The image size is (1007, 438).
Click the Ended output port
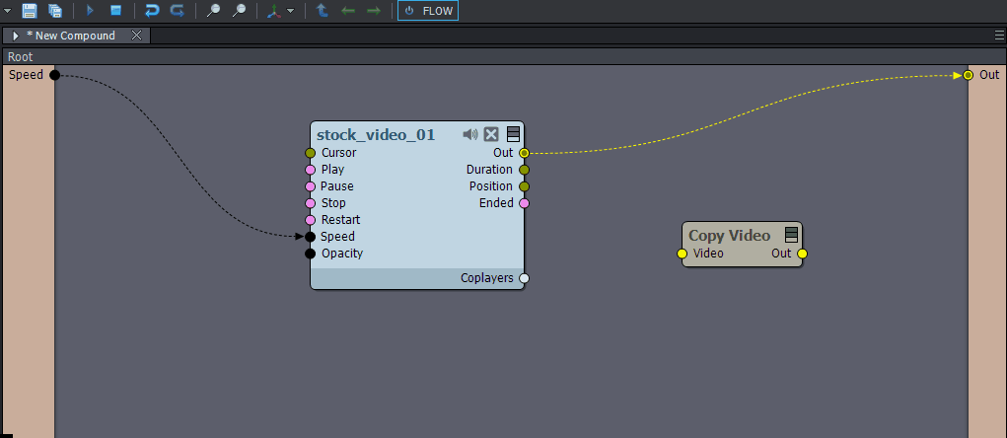[x=524, y=203]
